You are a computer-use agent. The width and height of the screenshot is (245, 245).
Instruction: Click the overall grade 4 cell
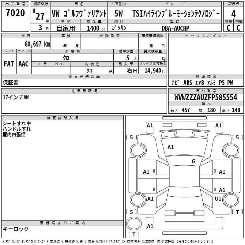pyautogui.click(x=233, y=14)
